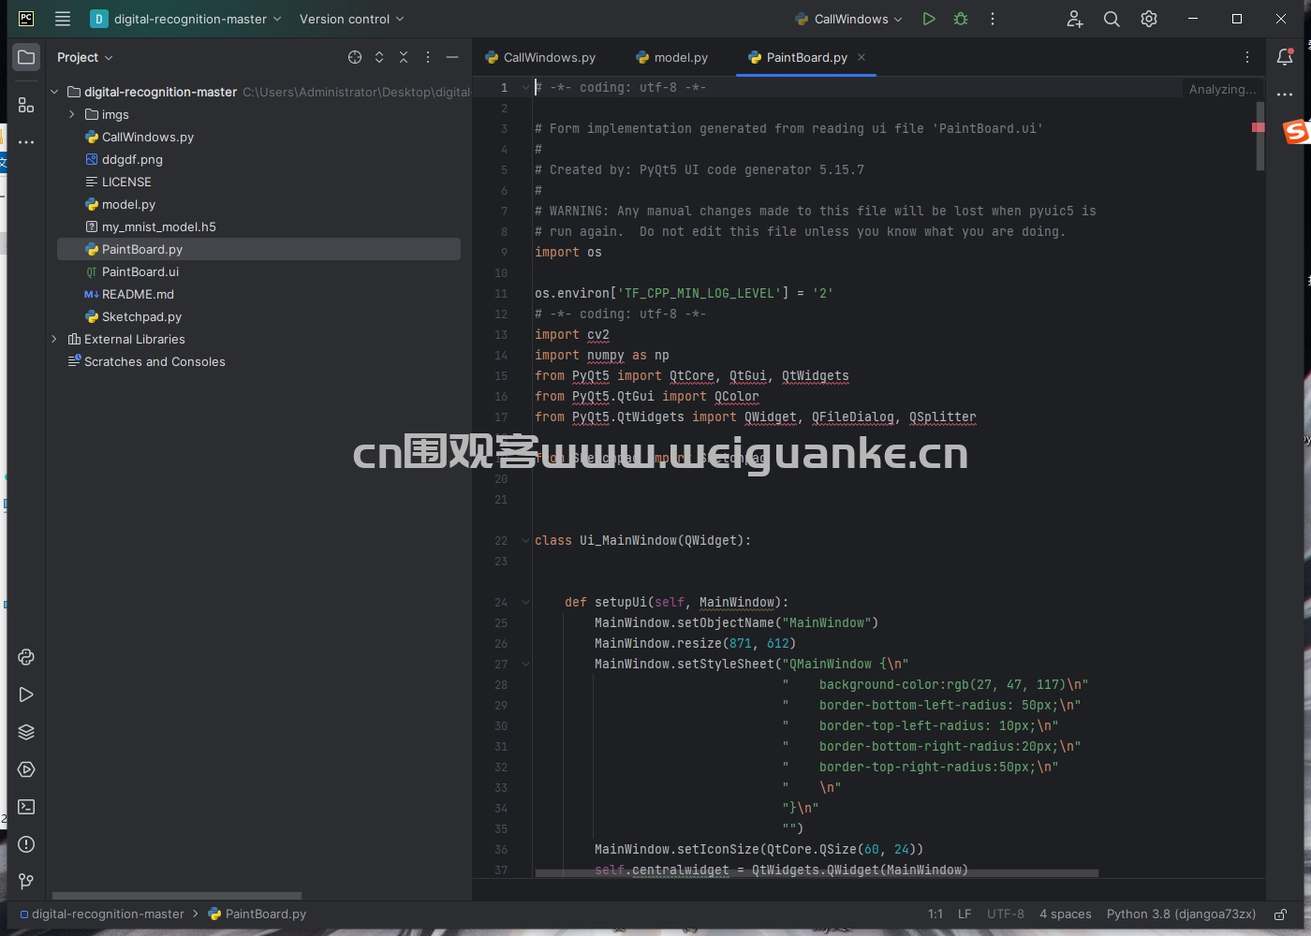Toggle the file read-only lock icon
1311x936 pixels.
(1280, 914)
